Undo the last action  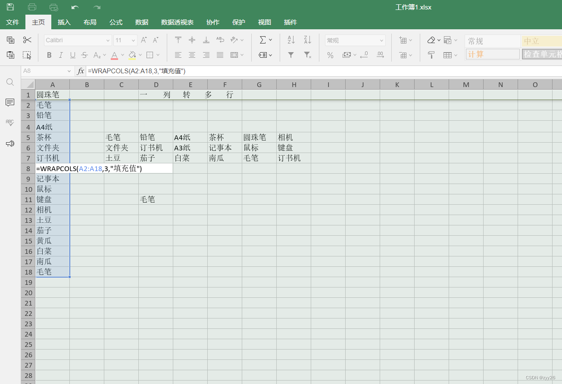coord(75,7)
